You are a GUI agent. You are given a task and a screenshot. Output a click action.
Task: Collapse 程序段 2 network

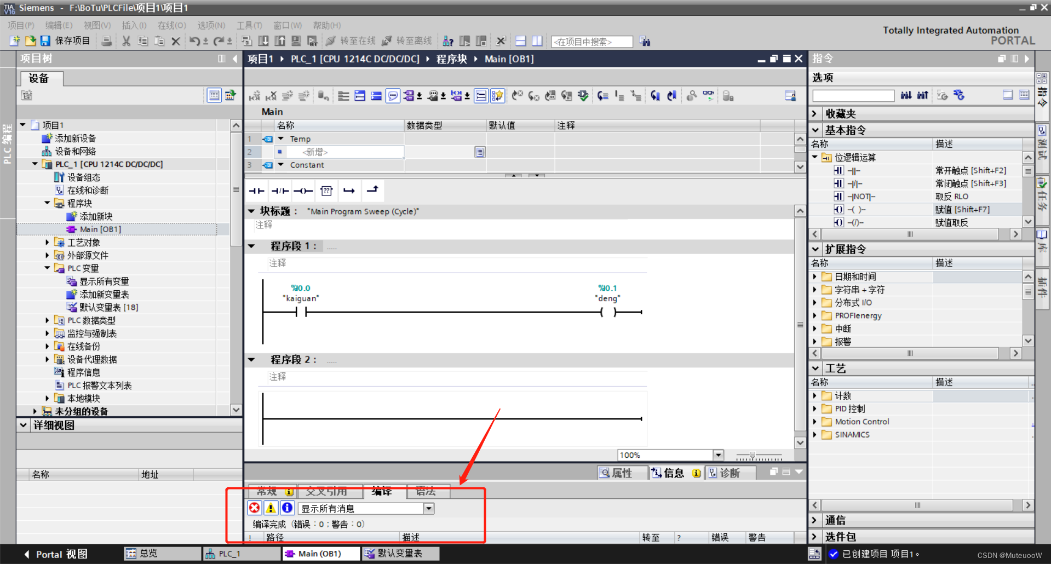[x=251, y=360]
